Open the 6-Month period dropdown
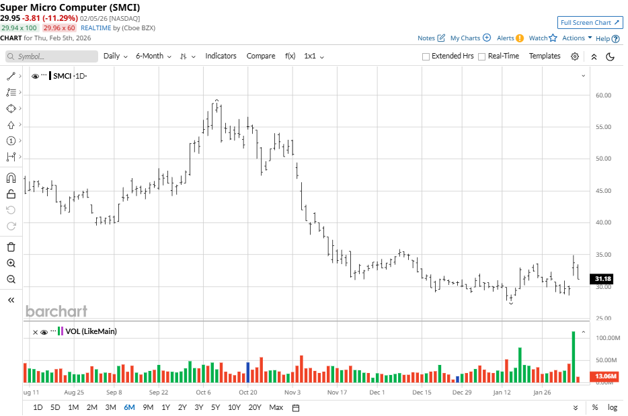 tap(153, 56)
